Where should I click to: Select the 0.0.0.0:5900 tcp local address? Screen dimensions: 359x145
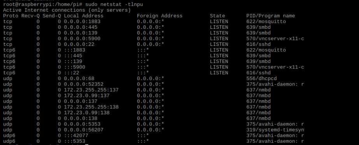pyautogui.click(x=82, y=38)
